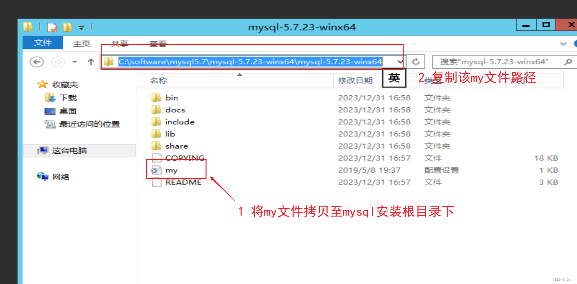Select 网络 in the navigation pane
Screen dimensions: 577x284
coord(61,177)
